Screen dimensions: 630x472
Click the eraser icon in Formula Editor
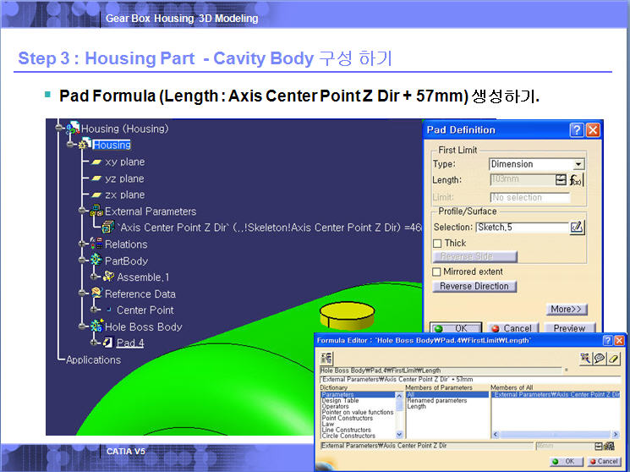coord(614,359)
